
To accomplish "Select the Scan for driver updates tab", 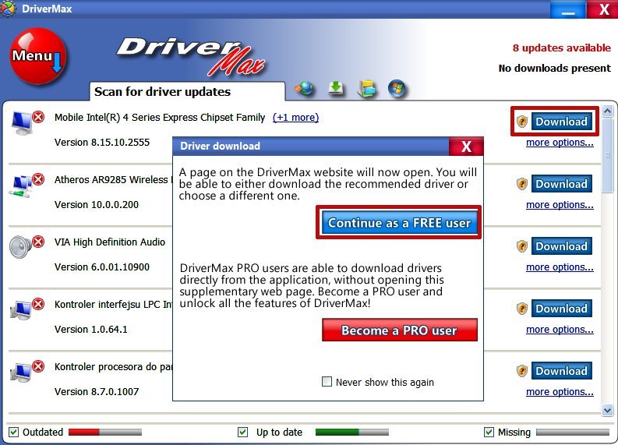I will point(187,91).
